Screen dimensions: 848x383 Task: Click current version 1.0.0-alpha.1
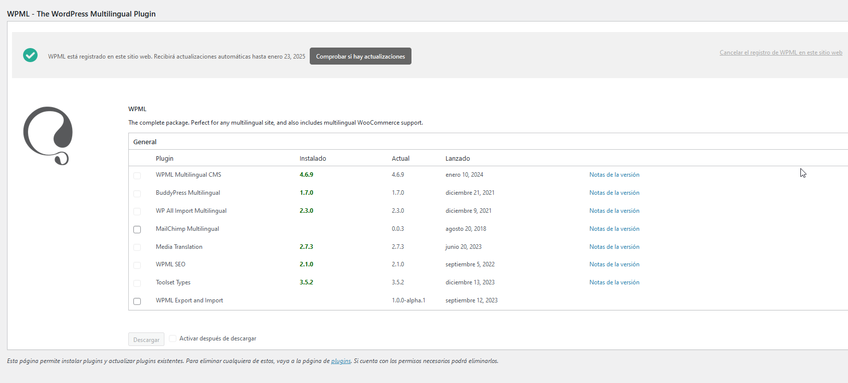(408, 300)
